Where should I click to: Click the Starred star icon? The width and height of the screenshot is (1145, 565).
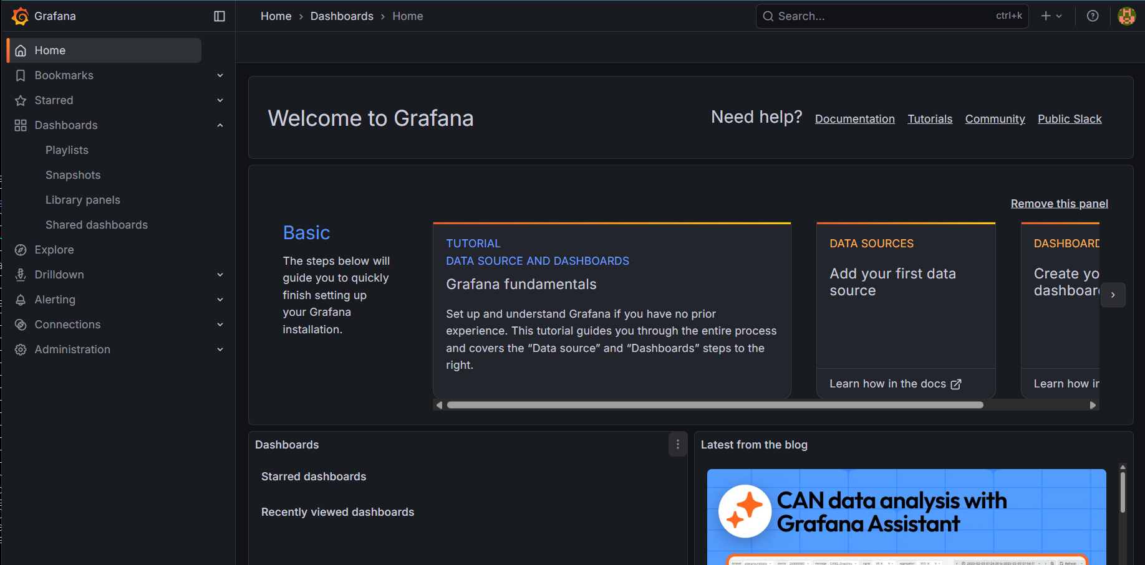tap(21, 100)
